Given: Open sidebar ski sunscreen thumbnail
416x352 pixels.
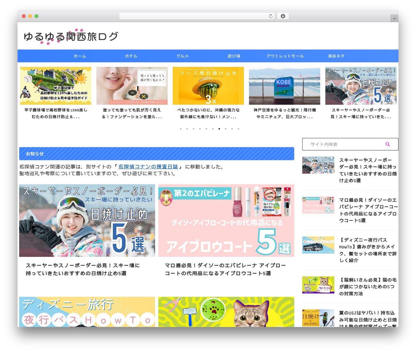Looking at the screenshot, I should coord(318,165).
